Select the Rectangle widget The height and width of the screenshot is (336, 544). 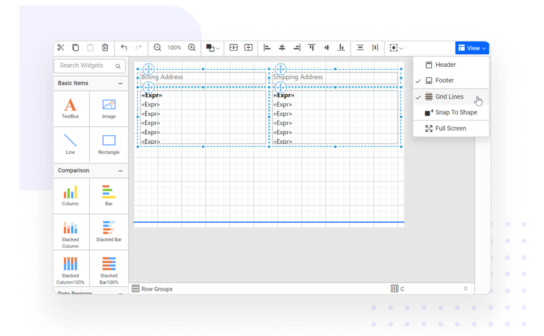click(109, 145)
